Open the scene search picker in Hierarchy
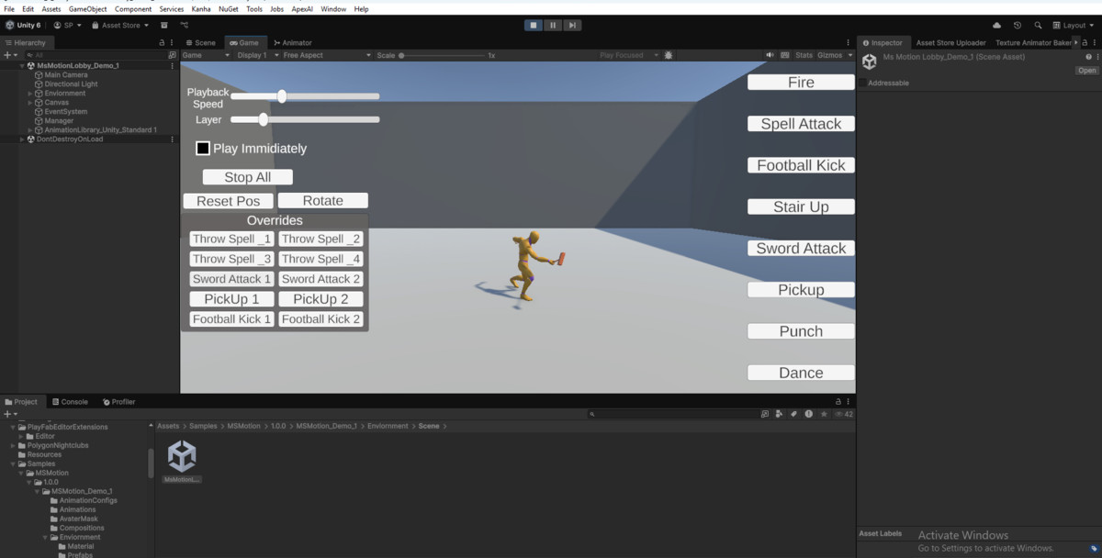The width and height of the screenshot is (1102, 558). 172,55
